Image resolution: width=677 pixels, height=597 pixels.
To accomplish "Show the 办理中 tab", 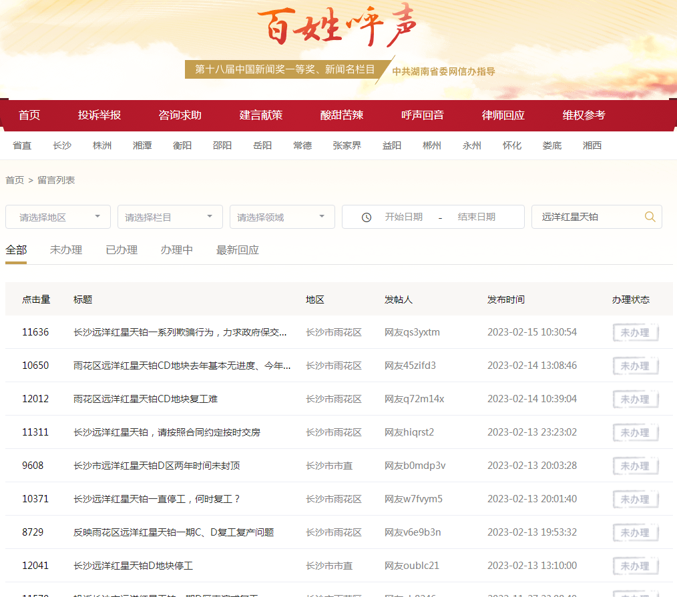I will click(x=177, y=250).
